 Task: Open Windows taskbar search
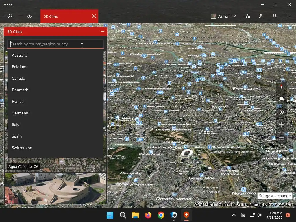click(x=123, y=215)
